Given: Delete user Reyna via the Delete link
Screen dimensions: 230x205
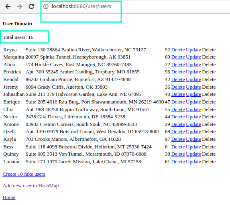Looking at the screenshot, I should (x=178, y=50).
